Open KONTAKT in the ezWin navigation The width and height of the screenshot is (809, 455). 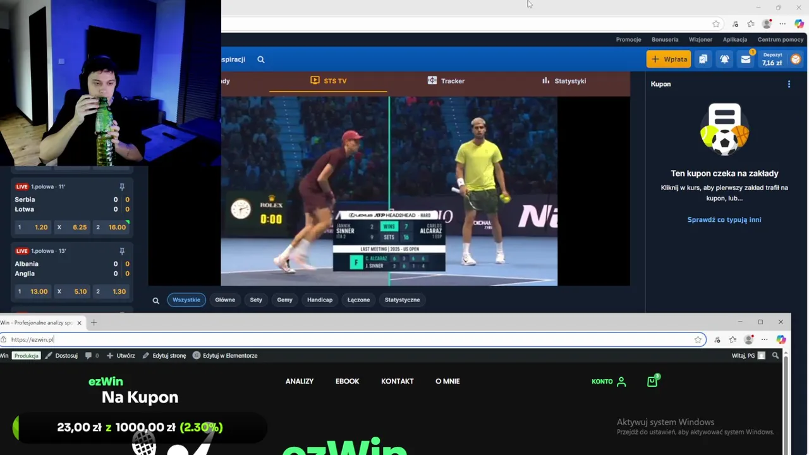point(398,381)
